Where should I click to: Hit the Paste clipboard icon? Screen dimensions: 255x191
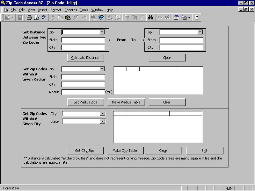tap(68, 18)
